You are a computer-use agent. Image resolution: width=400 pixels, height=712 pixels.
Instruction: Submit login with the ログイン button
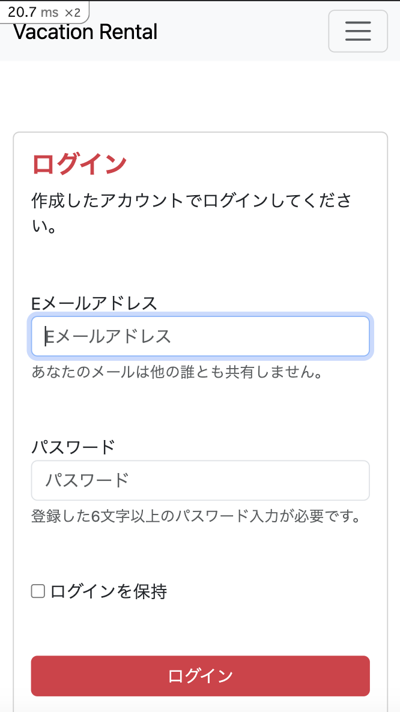coord(200,675)
